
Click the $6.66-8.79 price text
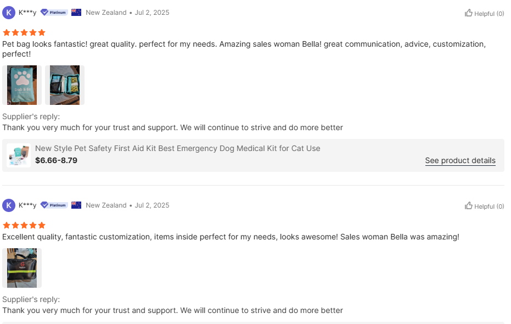[x=56, y=160]
